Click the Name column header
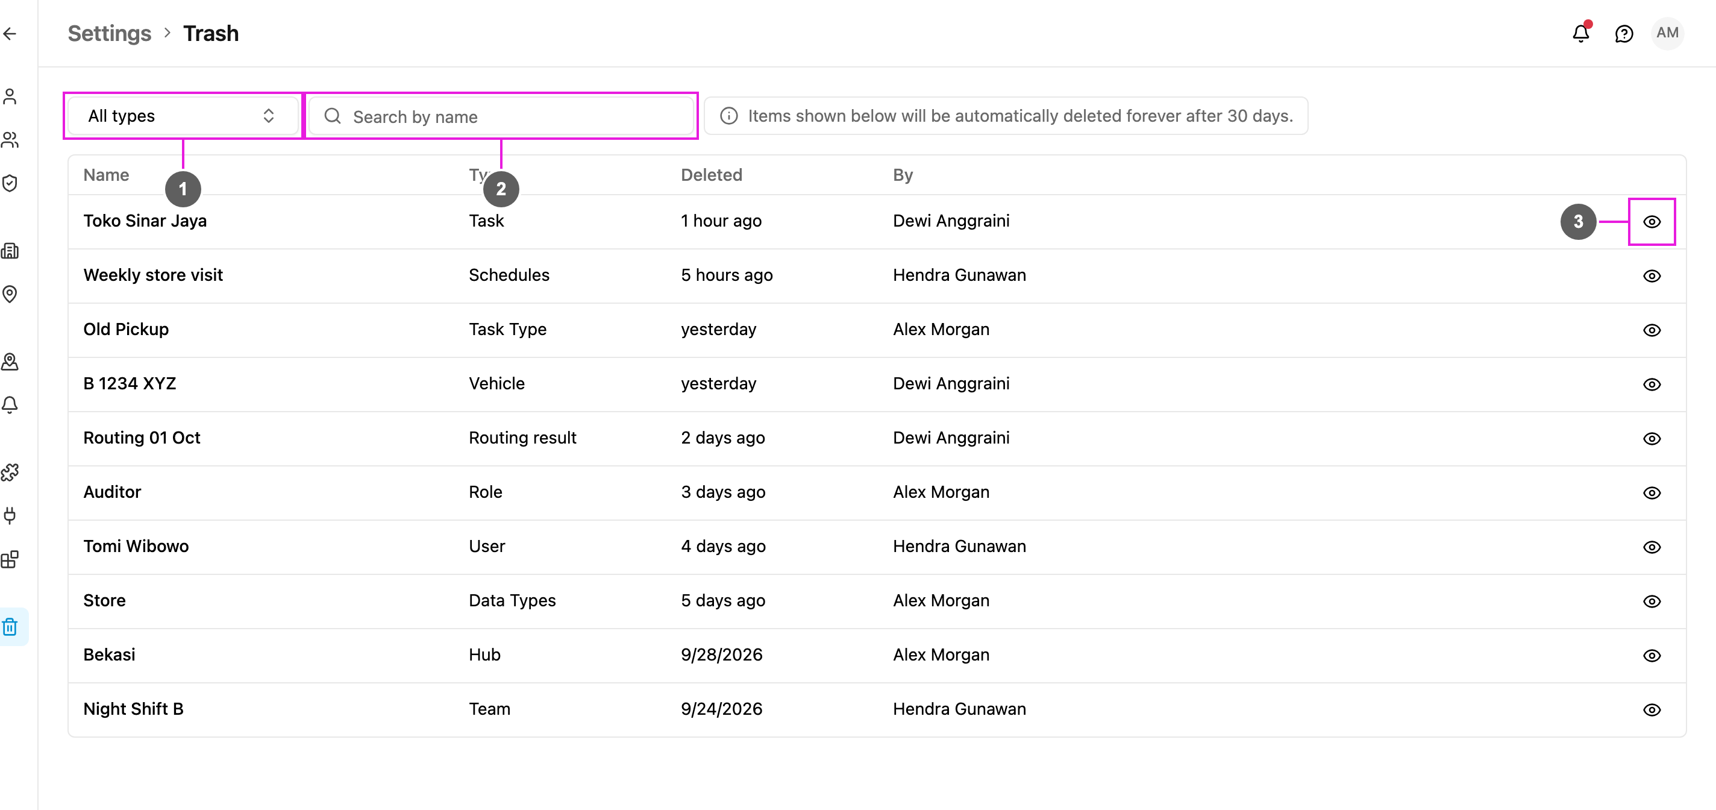 (x=106, y=175)
